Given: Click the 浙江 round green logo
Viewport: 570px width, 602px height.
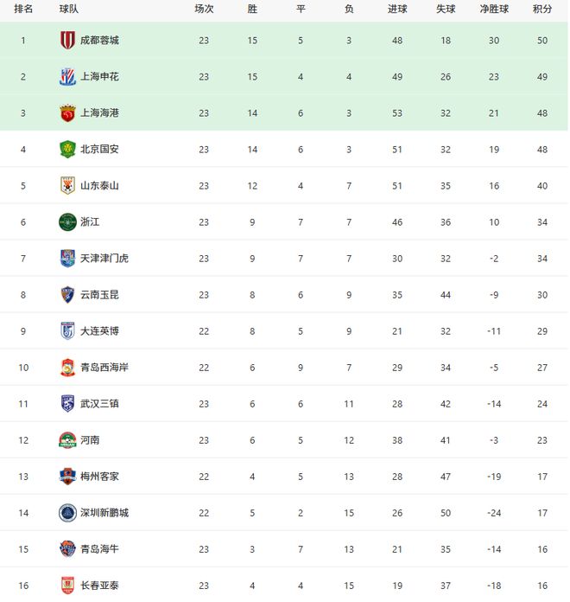Looking at the screenshot, I should coord(67,221).
